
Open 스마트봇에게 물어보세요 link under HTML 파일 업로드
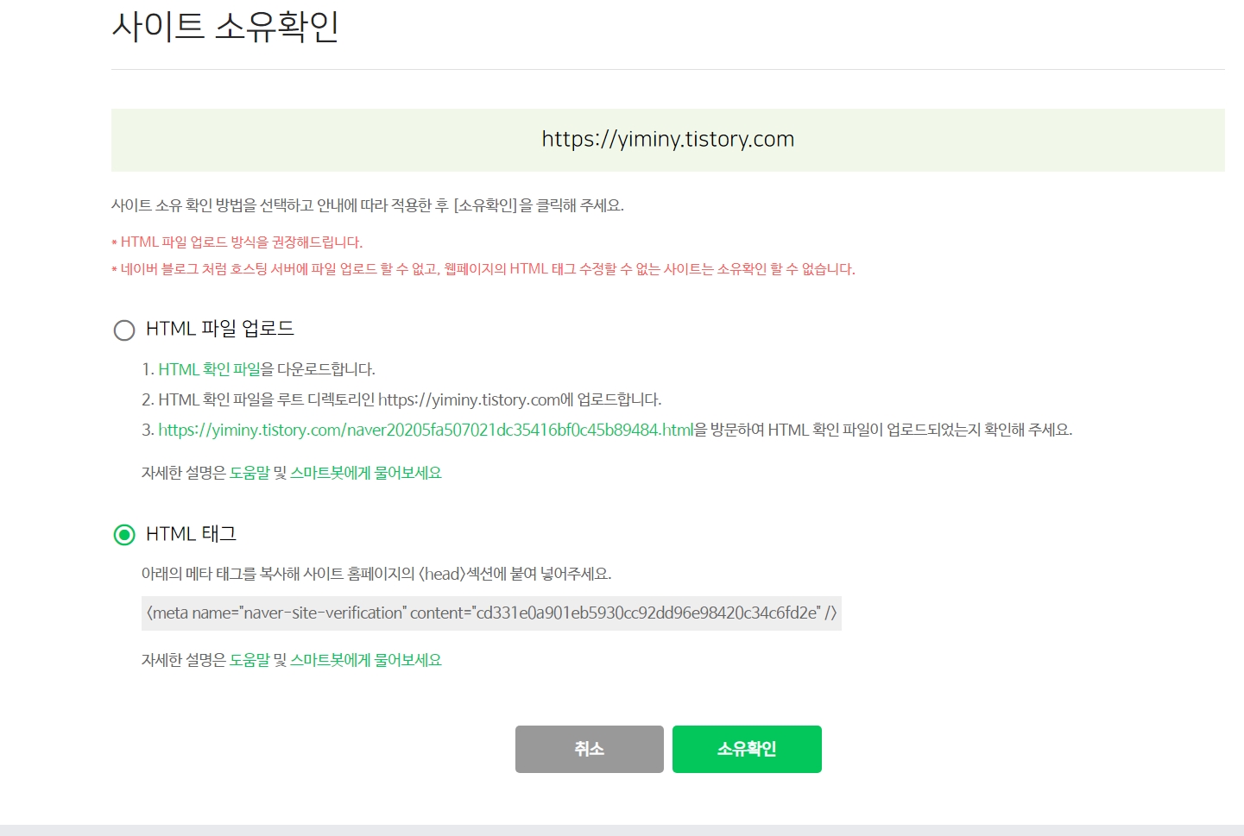[366, 473]
